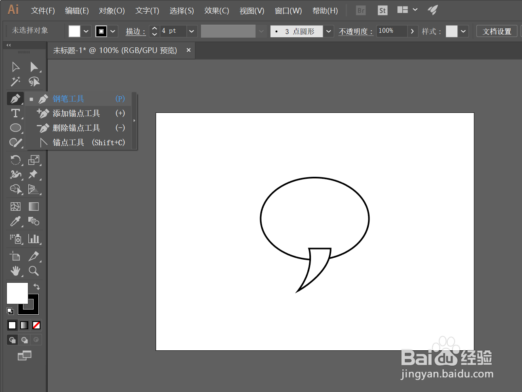The height and width of the screenshot is (392, 522).
Task: Select the Eyedropper tool
Action: (x=15, y=221)
